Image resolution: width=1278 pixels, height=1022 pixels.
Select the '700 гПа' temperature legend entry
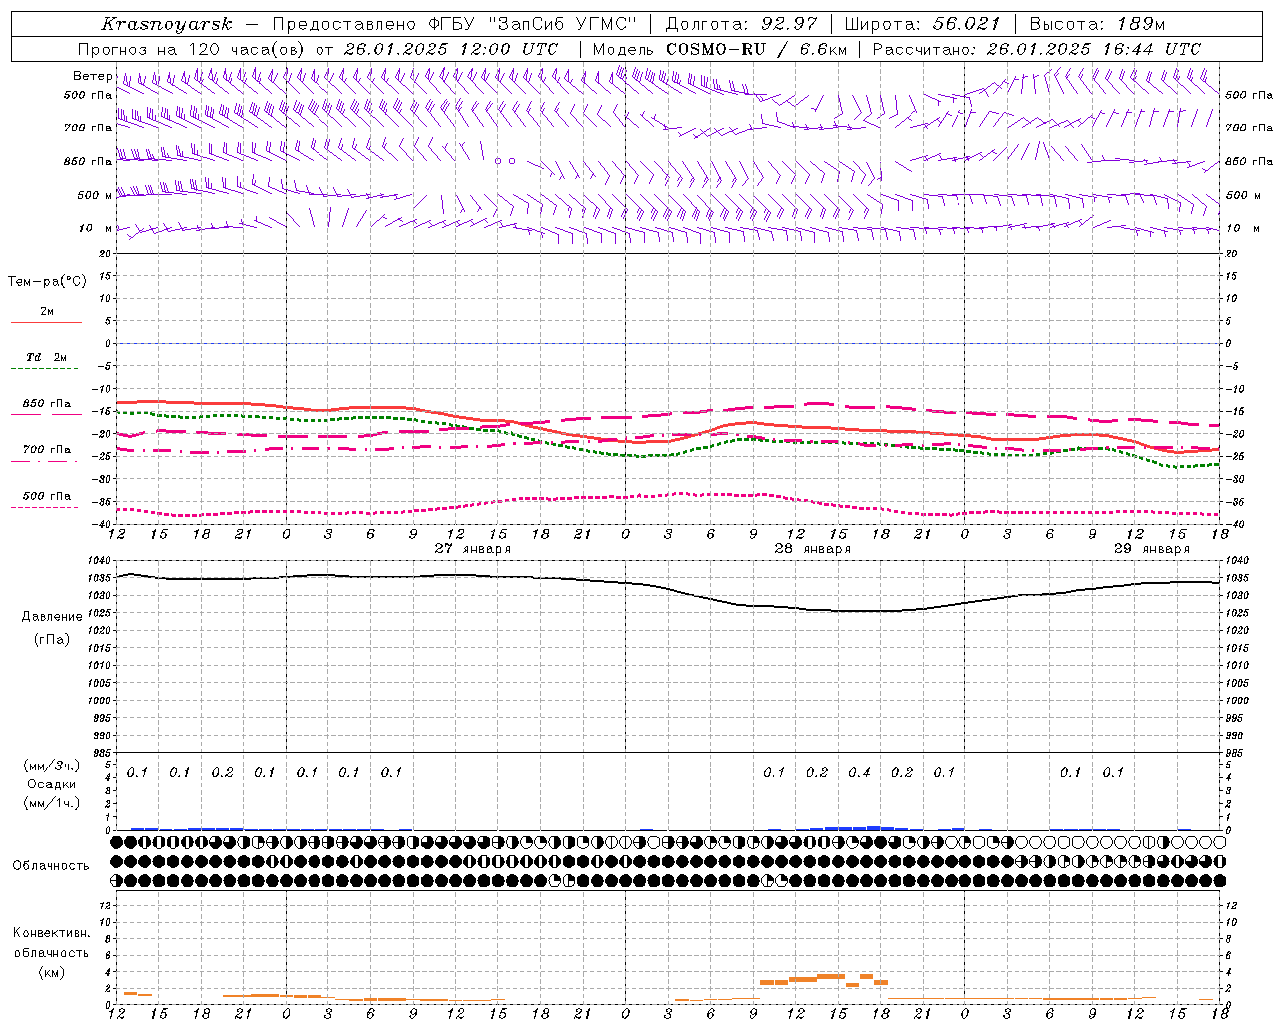(47, 450)
